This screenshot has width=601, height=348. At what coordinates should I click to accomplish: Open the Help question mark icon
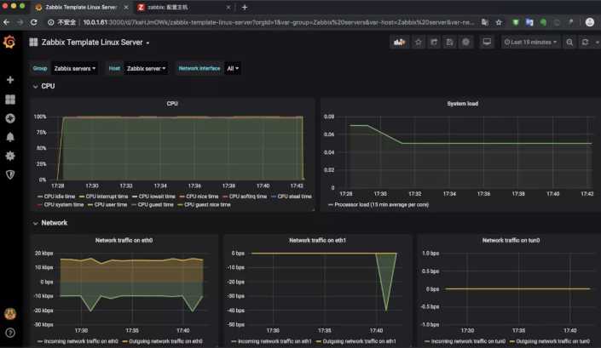pyautogui.click(x=10, y=333)
